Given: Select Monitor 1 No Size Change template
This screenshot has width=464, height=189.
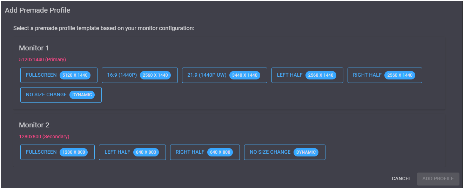Looking at the screenshot, I should (61, 95).
